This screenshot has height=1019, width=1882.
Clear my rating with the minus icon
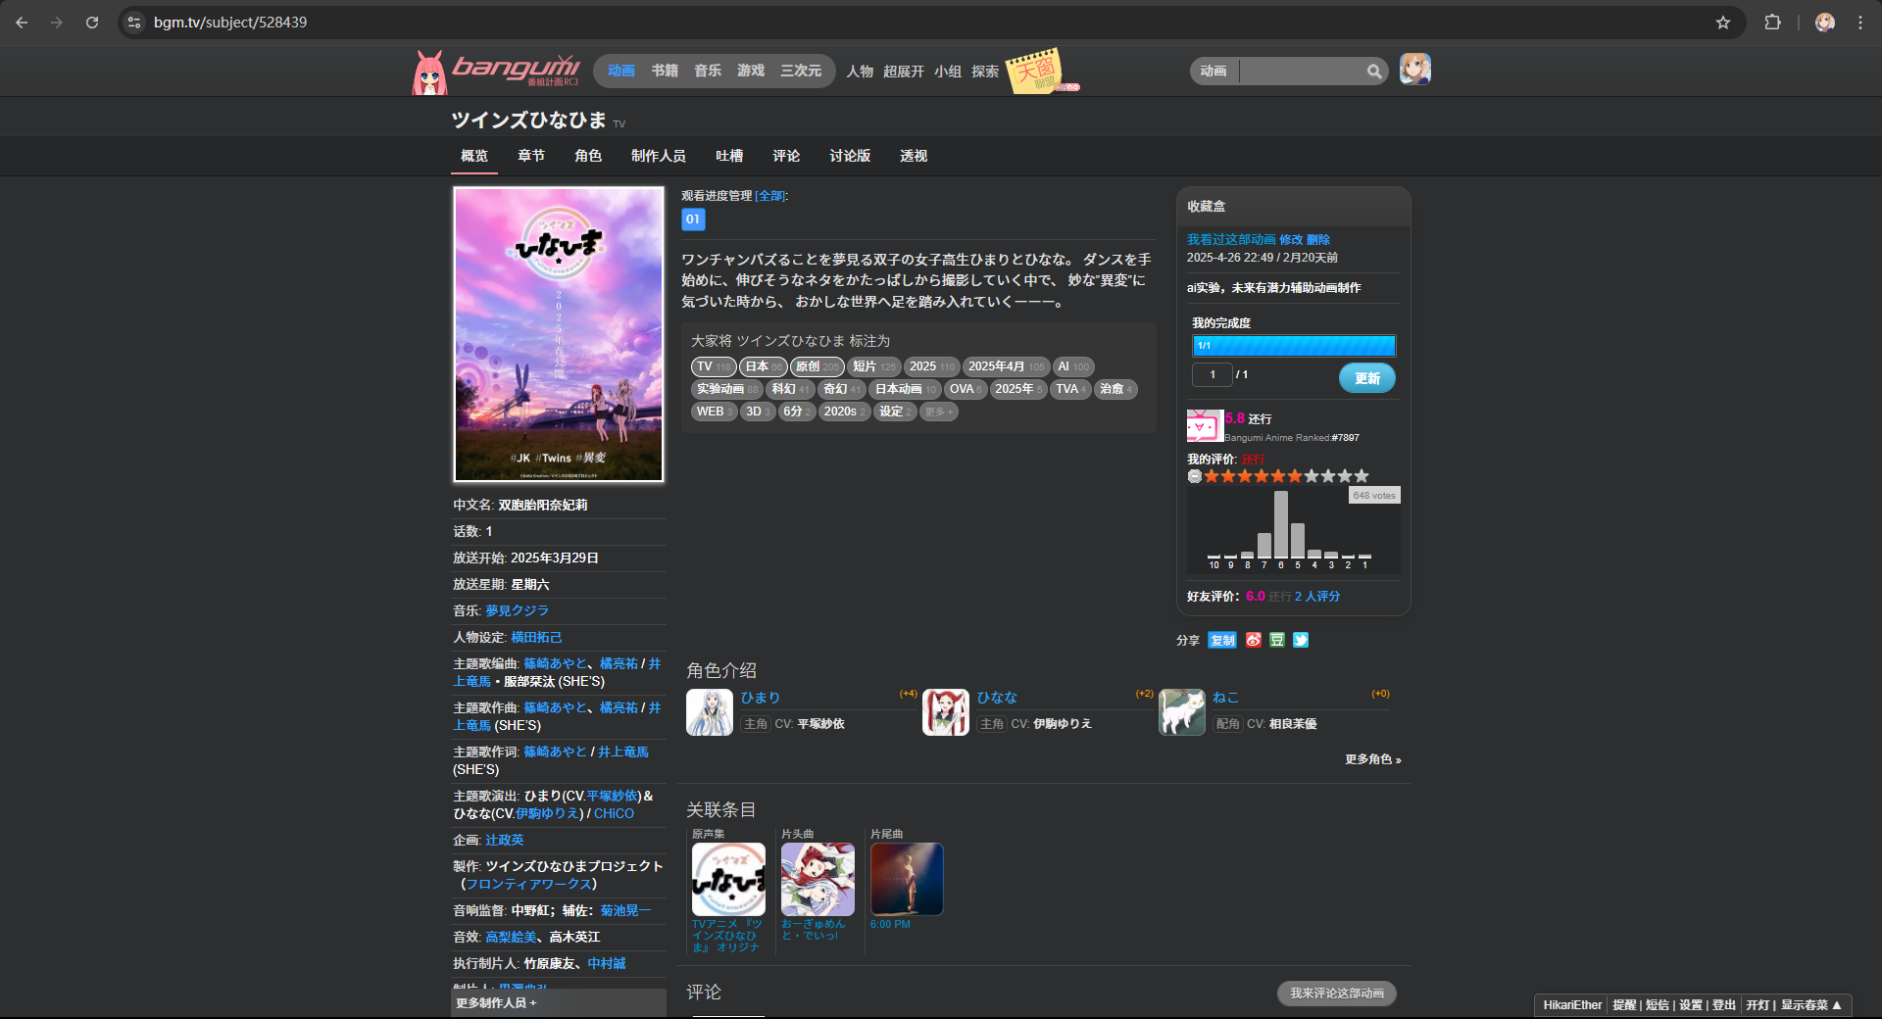[x=1194, y=476]
